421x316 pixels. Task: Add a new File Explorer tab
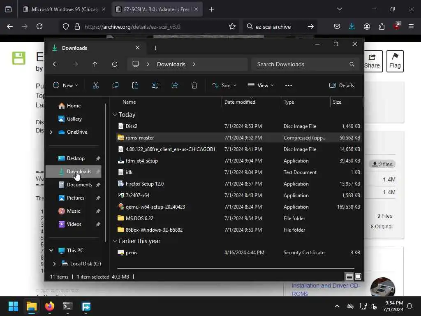tap(155, 48)
